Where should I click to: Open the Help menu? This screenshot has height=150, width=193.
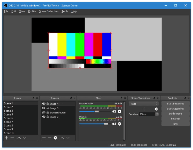click(74, 11)
